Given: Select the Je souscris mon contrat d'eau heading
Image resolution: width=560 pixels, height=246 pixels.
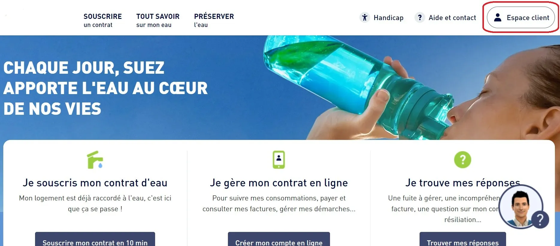Looking at the screenshot, I should (95, 183).
